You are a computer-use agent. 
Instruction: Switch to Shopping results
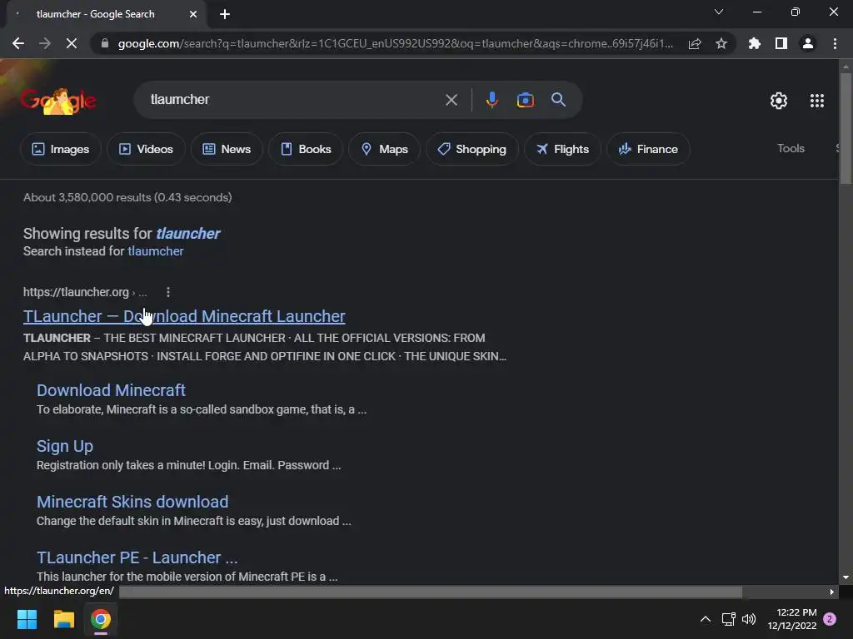click(x=471, y=149)
